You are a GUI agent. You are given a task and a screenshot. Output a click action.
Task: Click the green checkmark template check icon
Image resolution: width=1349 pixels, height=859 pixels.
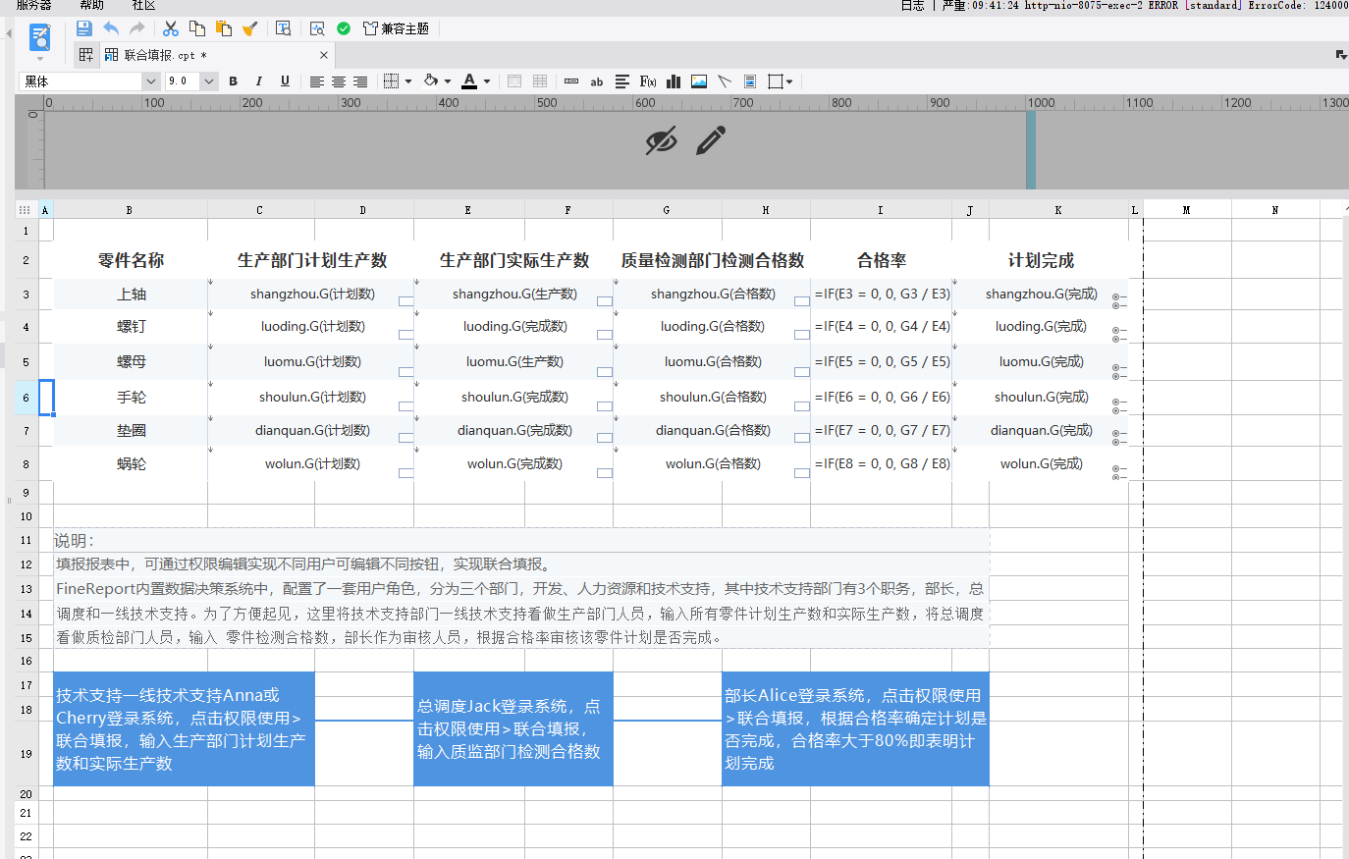click(x=344, y=28)
